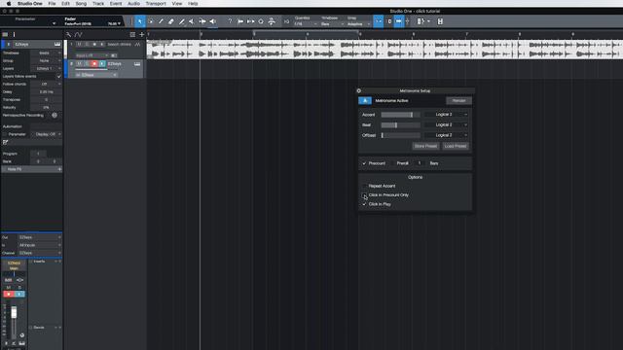Select the Listen speaker tool
This screenshot has height=350, width=623.
click(x=212, y=21)
